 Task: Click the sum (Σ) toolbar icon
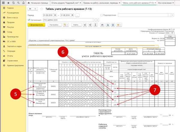pyautogui.click(x=95, y=25)
